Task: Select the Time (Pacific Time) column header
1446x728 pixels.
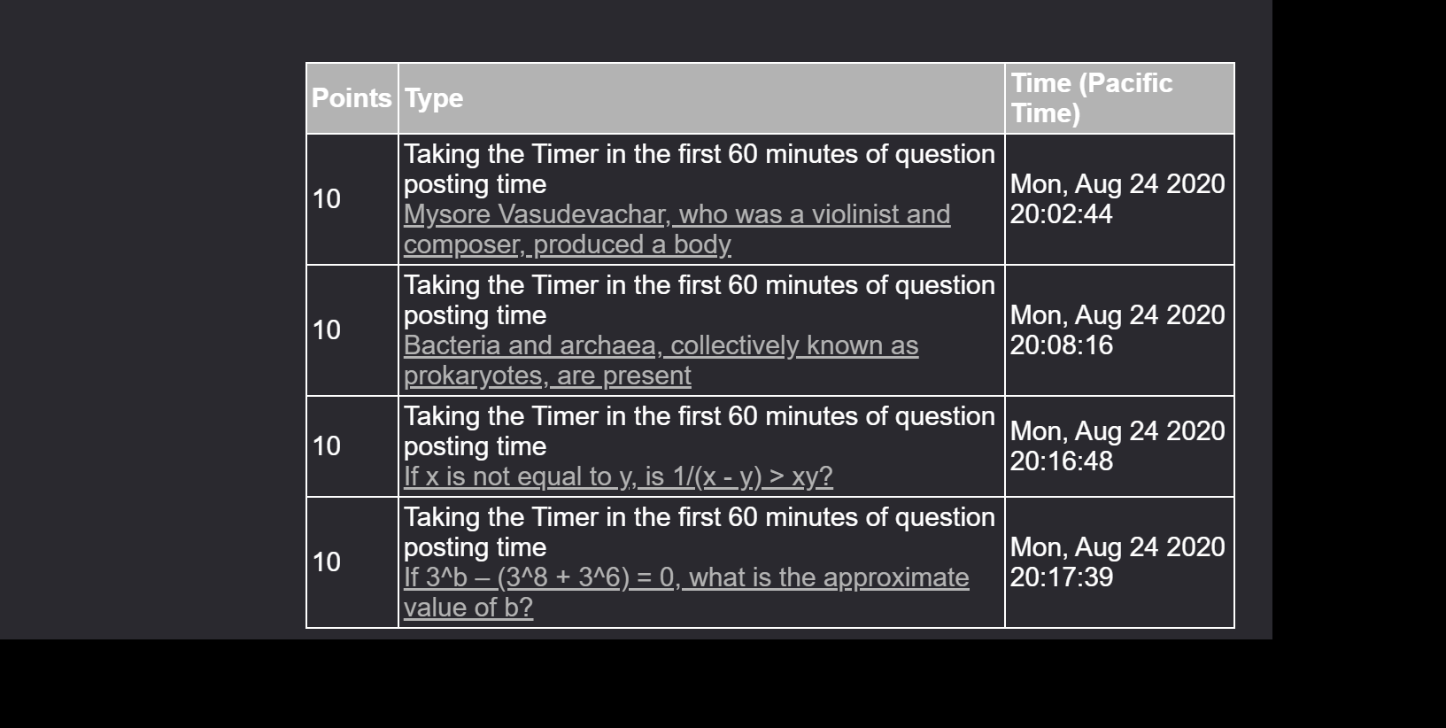Action: tap(1092, 98)
